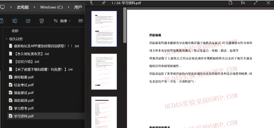Pin the preview window with the pin icon
This screenshot has height=128, width=274.
(x=104, y=3)
